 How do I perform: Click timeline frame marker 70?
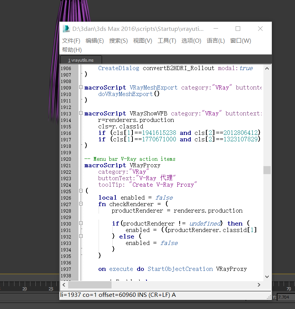click(x=289, y=289)
